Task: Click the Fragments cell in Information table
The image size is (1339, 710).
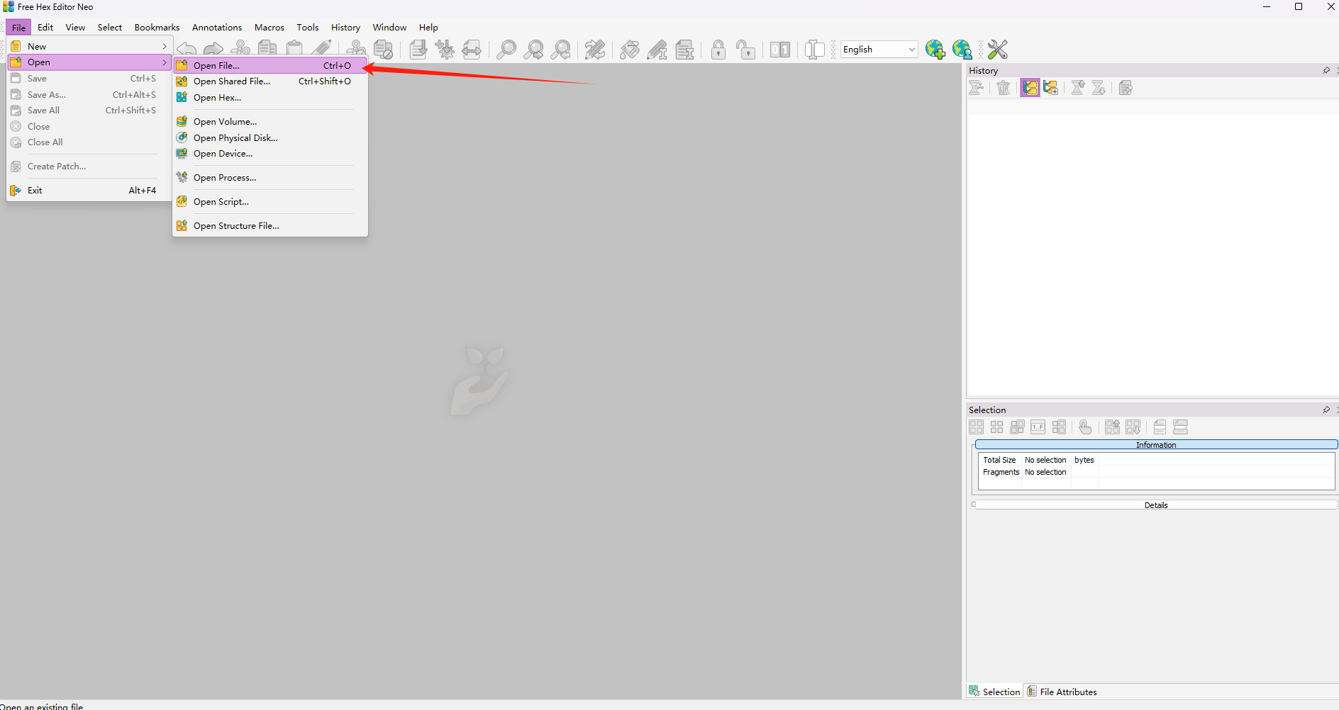Action: tap(1001, 472)
